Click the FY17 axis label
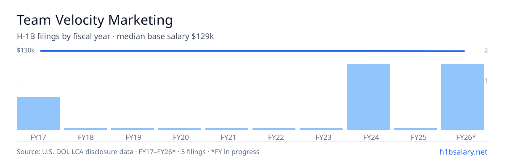 [x=38, y=137]
